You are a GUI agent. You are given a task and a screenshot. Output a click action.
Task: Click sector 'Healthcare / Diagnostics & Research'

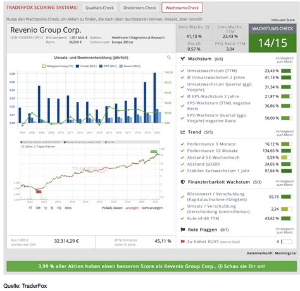[x=138, y=37]
